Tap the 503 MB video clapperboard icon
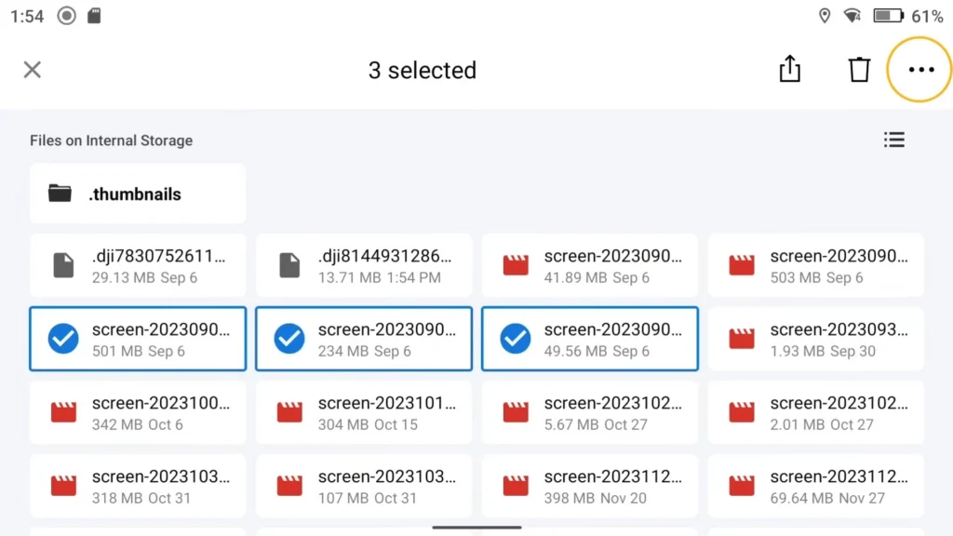Screen dimensions: 953x536 point(742,265)
